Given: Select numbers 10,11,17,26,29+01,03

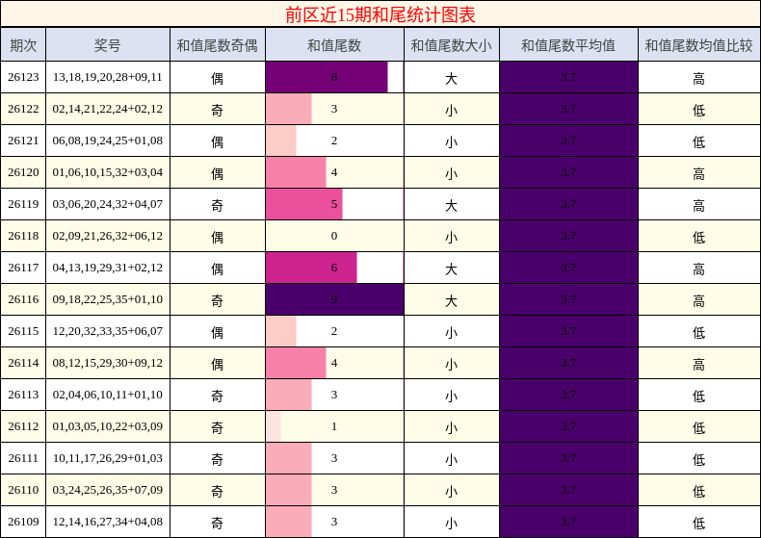Looking at the screenshot, I should (x=108, y=458).
